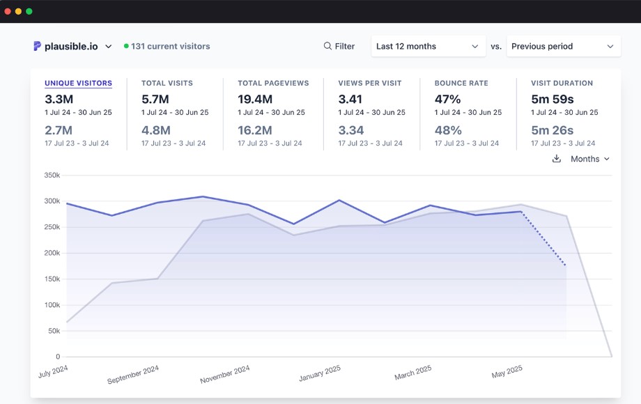Click the dotted line end point on chart
This screenshot has height=404, width=641.
[x=566, y=265]
